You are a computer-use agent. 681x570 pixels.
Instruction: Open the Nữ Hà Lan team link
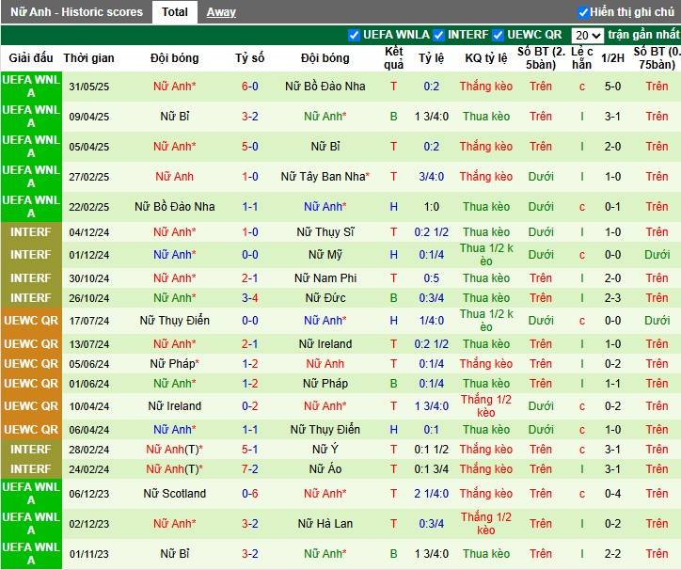click(x=325, y=524)
